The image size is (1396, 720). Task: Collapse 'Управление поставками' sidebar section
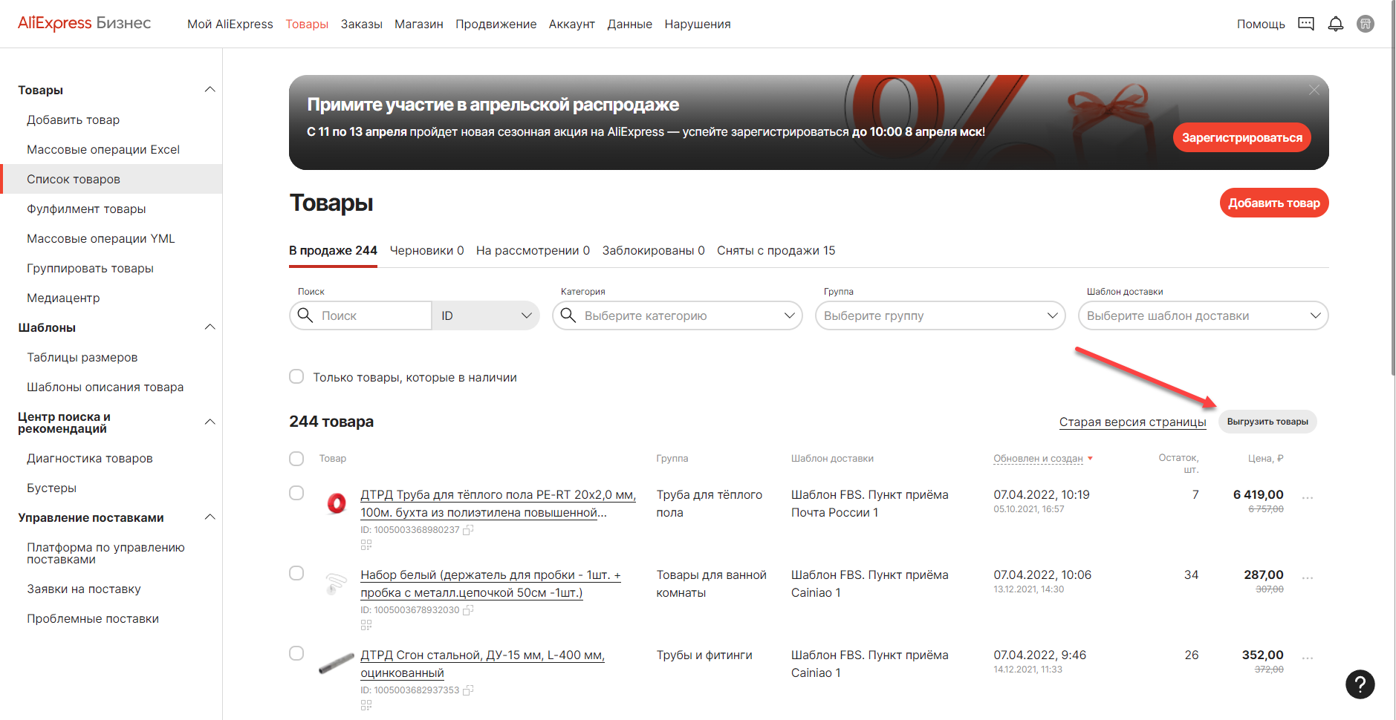click(210, 517)
